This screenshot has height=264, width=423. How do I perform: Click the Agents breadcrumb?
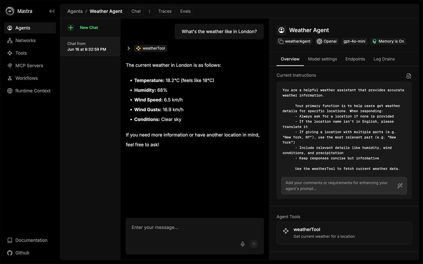coord(75,11)
